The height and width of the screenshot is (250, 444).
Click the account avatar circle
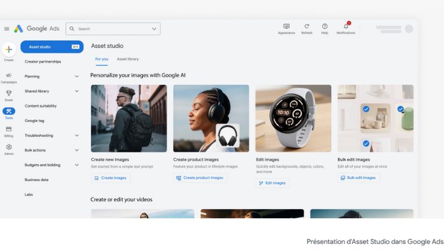point(409,29)
